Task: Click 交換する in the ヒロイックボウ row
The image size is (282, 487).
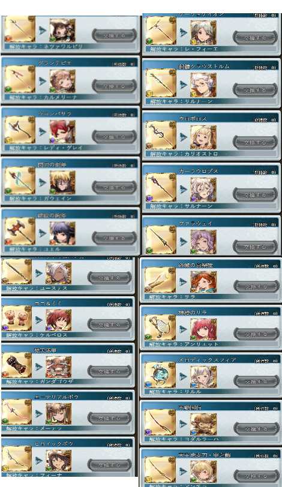Action: point(109,465)
